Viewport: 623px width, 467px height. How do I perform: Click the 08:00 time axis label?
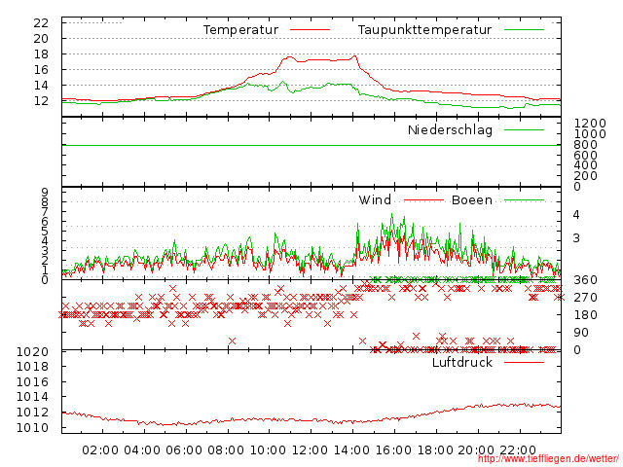[226, 450]
